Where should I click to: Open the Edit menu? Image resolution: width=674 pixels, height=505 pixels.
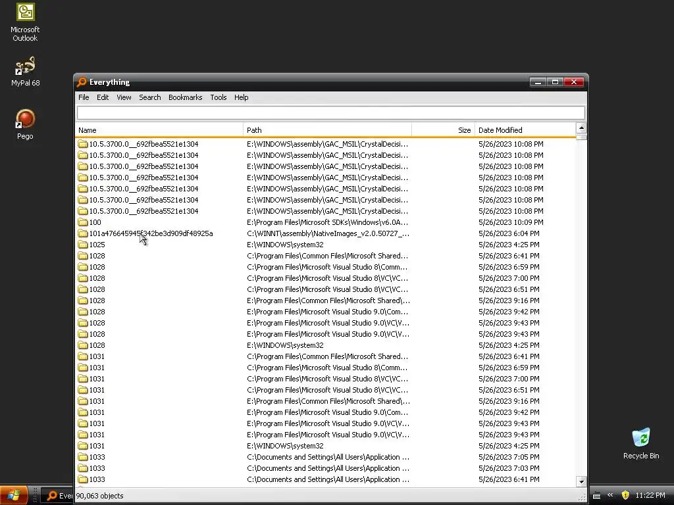[103, 97]
